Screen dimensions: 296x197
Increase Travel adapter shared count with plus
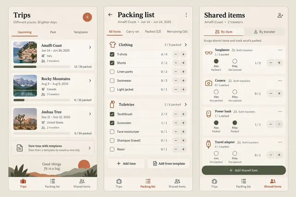279,155
